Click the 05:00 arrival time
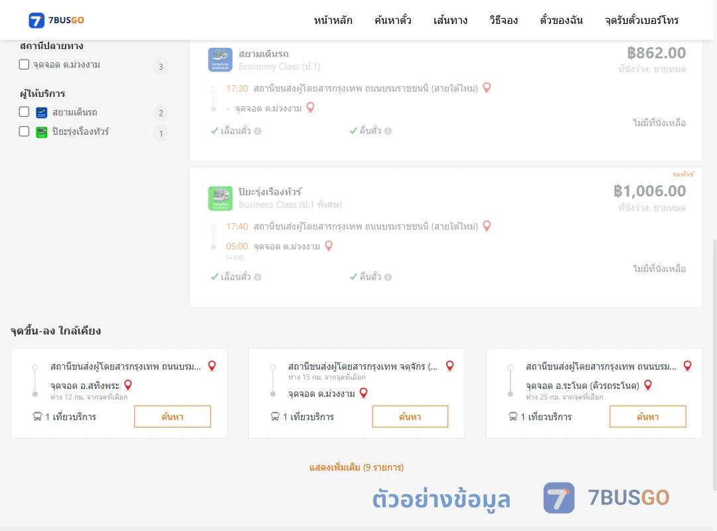This screenshot has width=717, height=531. (x=237, y=246)
